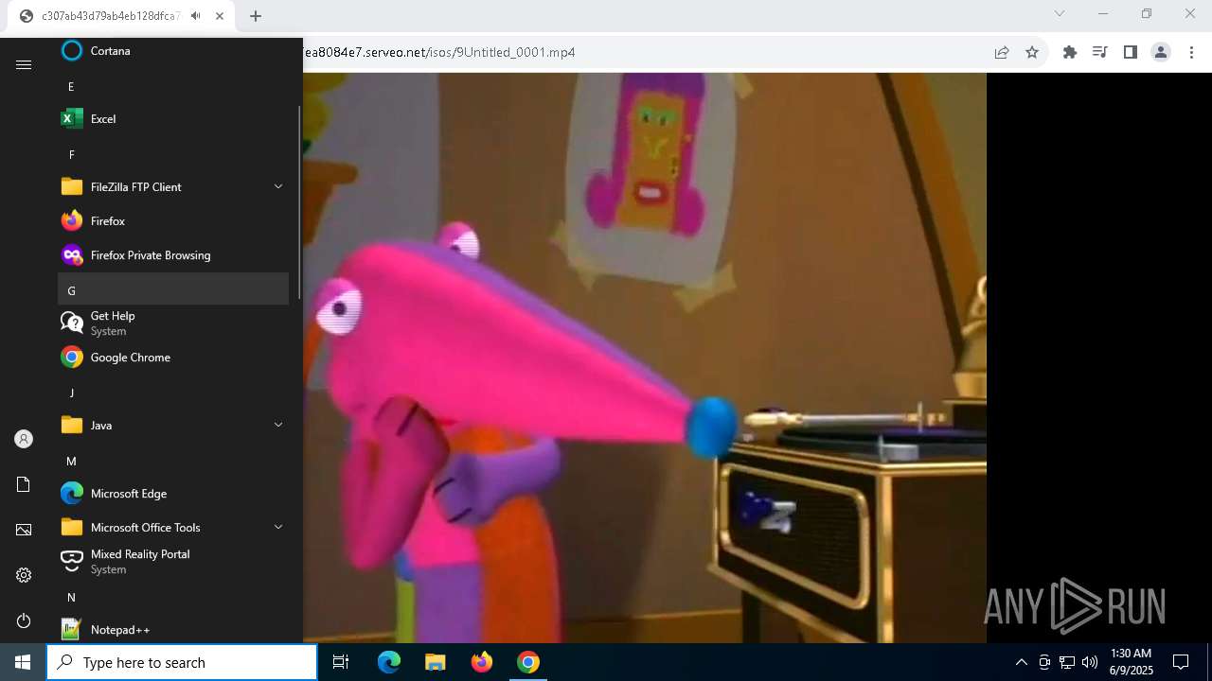Viewport: 1212px width, 681px height.
Task: Launch Excel from the app list
Action: 173,119
